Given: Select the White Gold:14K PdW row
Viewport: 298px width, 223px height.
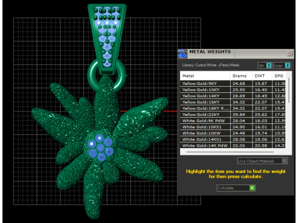Looking at the screenshot, I should 233,145.
